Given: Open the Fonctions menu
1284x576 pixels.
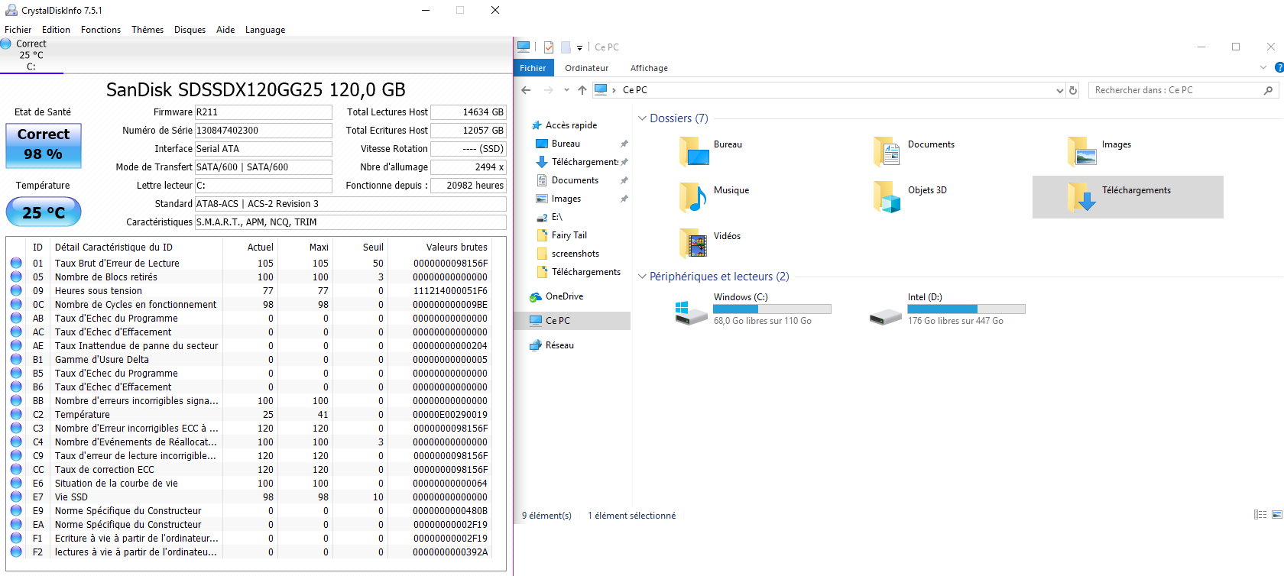Looking at the screenshot, I should point(101,30).
